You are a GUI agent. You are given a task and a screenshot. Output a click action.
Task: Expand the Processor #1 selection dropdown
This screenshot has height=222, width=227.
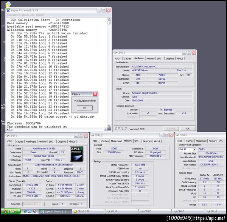point(43,204)
